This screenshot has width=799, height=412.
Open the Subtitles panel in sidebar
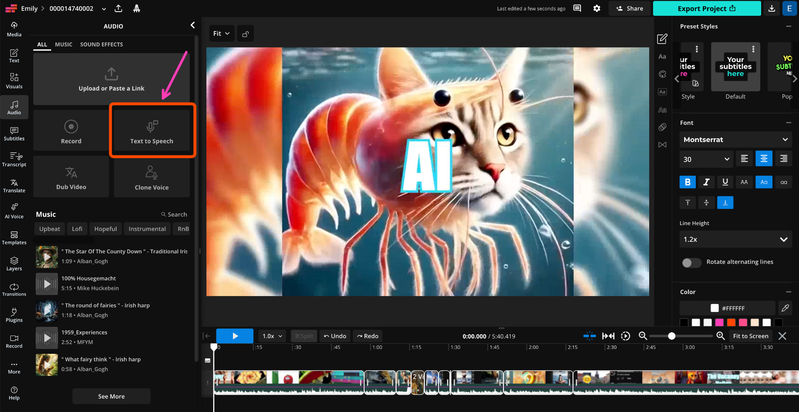(14, 133)
